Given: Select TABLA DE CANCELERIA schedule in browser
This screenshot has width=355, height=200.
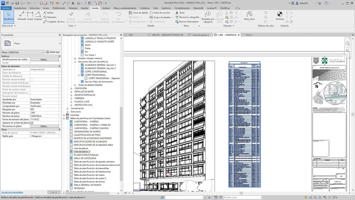Looking at the screenshot, I should click(x=85, y=158).
